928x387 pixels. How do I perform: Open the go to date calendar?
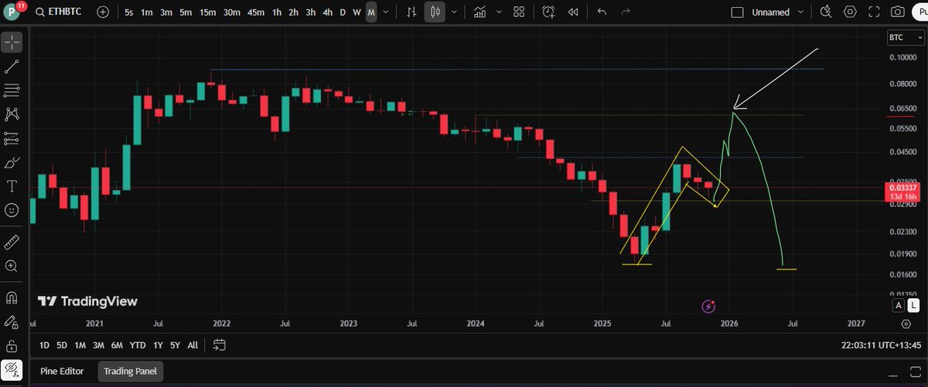220,345
